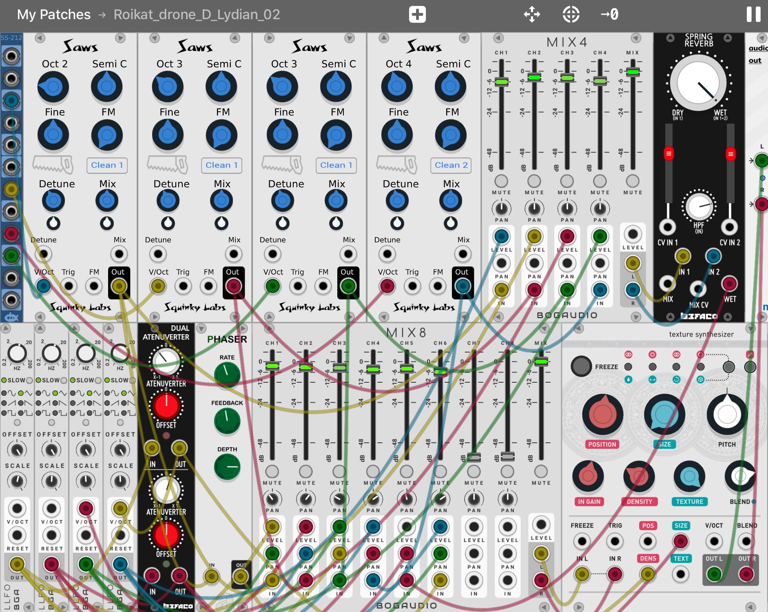Click the Oct 4 knob on Saws
The height and width of the screenshot is (612, 768).
(x=397, y=86)
